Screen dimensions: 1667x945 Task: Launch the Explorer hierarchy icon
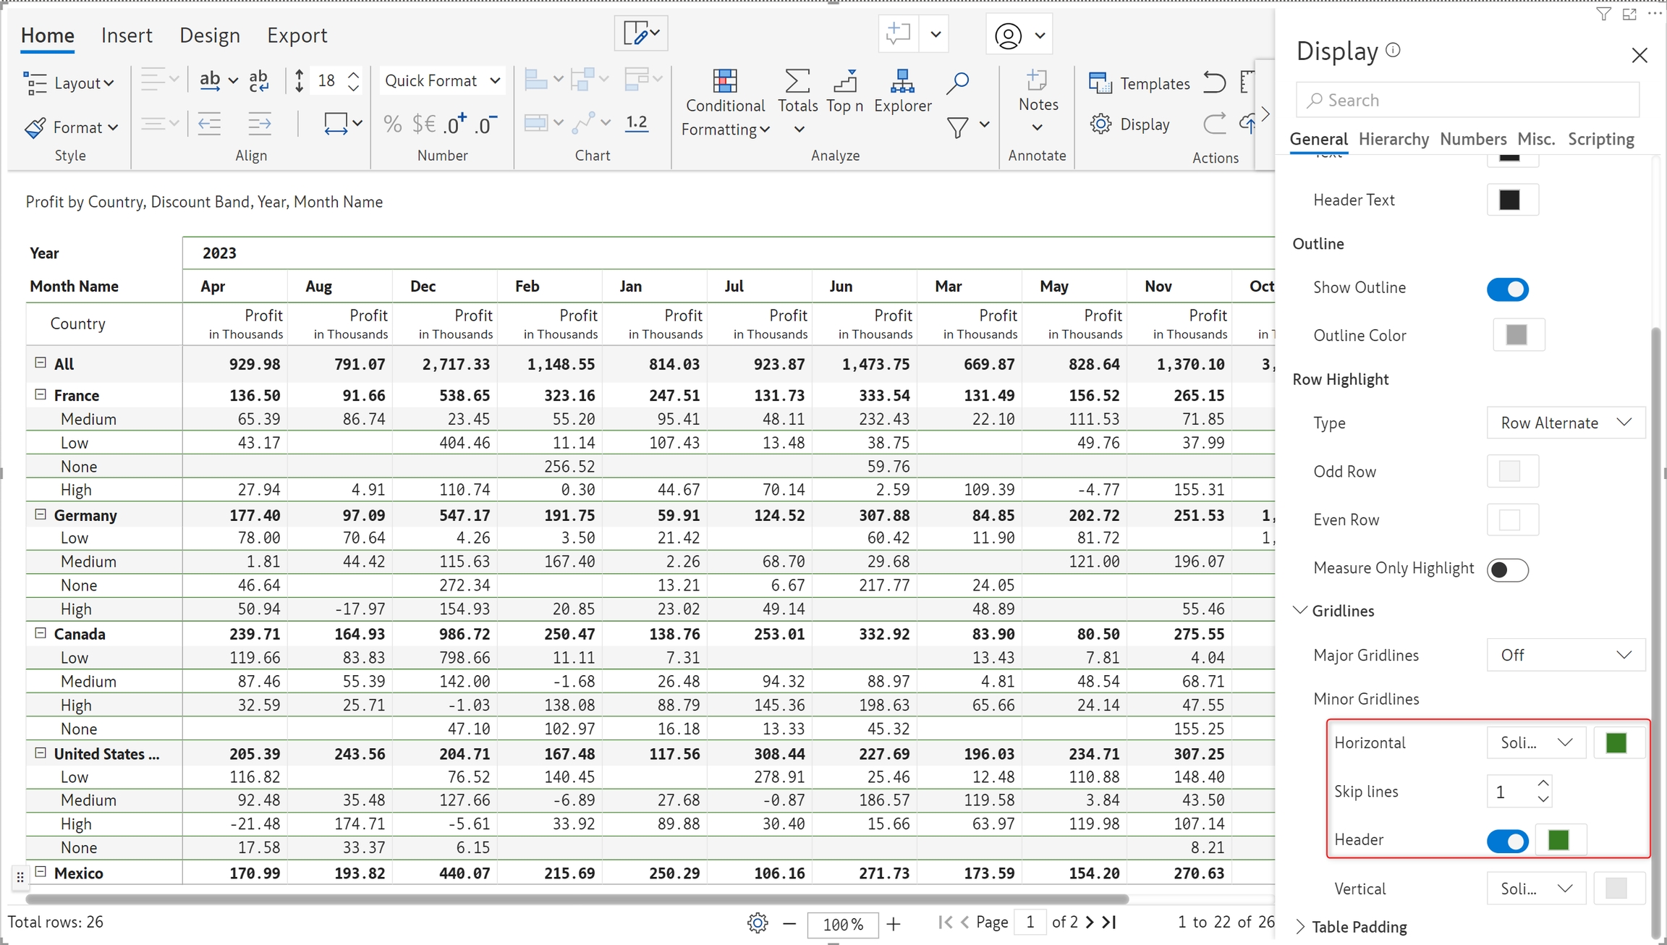[x=902, y=81]
